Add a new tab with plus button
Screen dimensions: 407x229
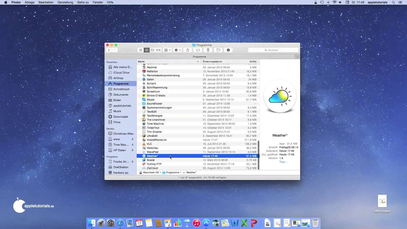297,57
